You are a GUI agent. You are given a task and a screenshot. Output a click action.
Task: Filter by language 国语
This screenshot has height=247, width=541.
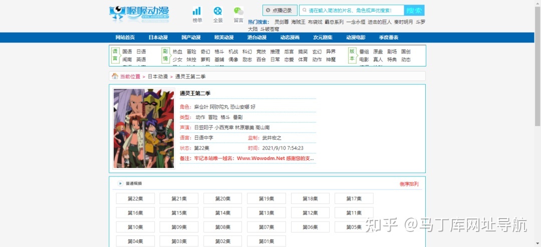point(127,51)
